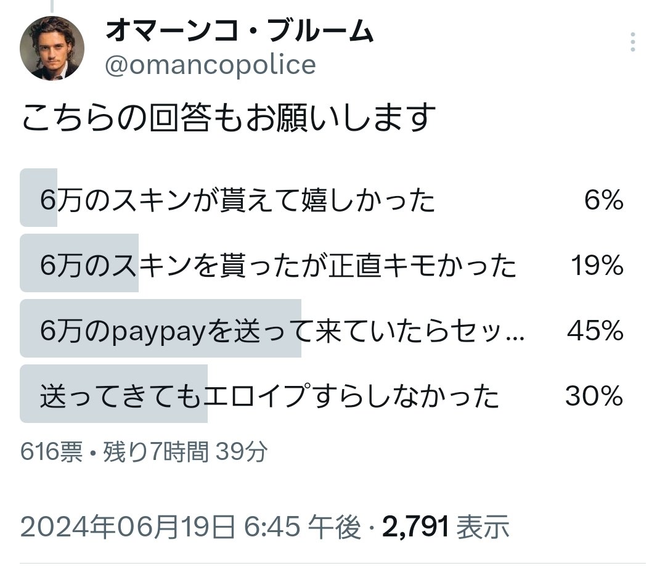This screenshot has width=665, height=566.
Task: Click the 30% result percentage
Action: click(x=594, y=397)
